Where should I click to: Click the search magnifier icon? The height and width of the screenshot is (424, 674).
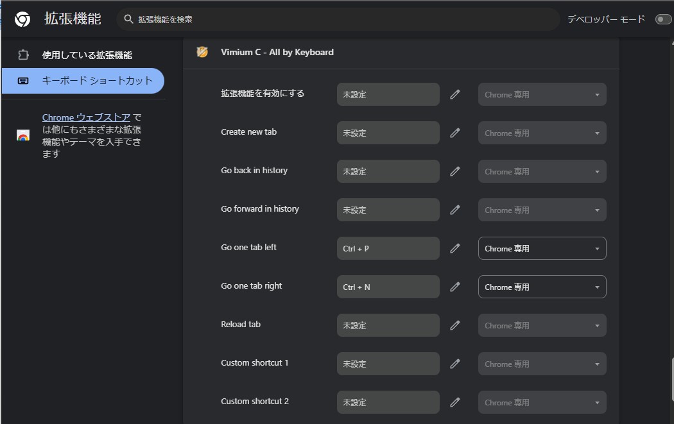point(128,19)
